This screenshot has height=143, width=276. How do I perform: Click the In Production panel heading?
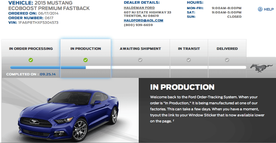182,87
